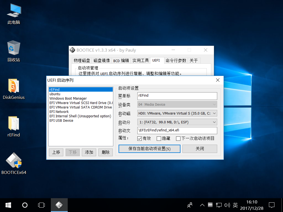Select the rEFind folder desktop icon
Viewport: 283px width, 212px height.
pos(14,126)
